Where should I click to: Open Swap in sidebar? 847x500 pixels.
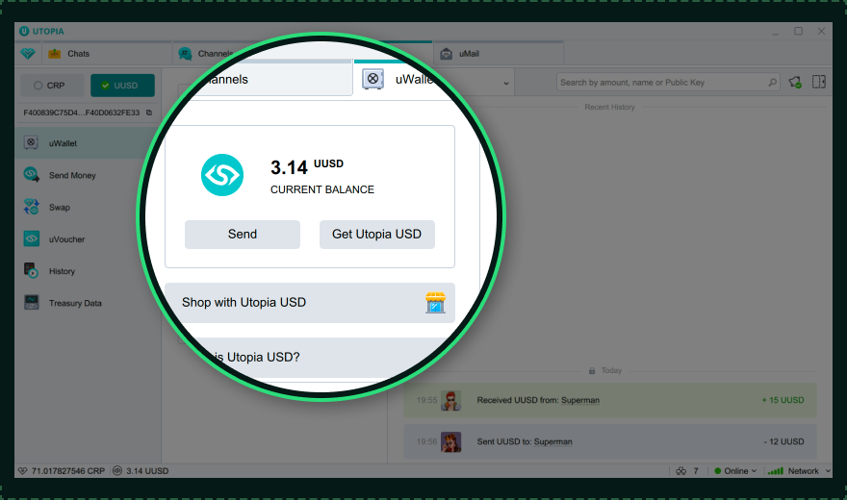click(88, 207)
